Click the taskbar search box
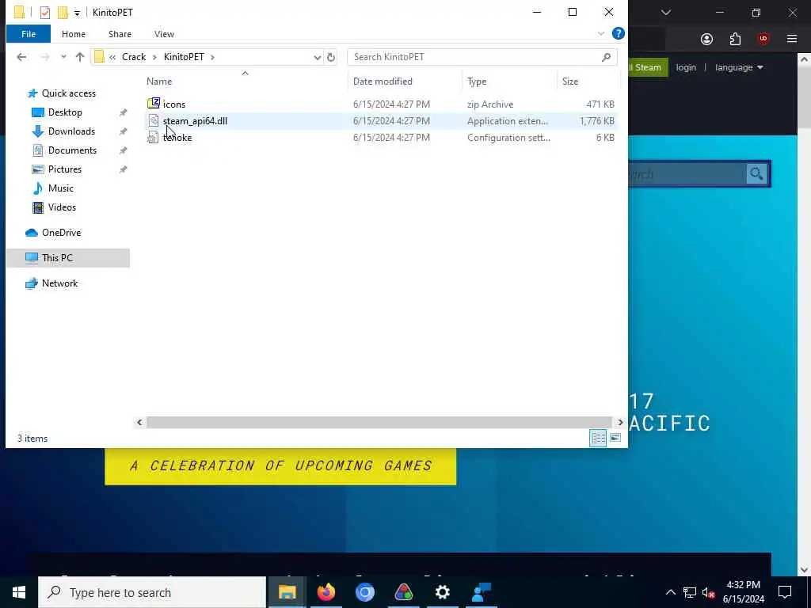This screenshot has height=608, width=811. pos(152,592)
